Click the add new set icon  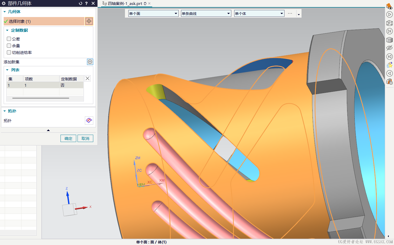(x=90, y=62)
